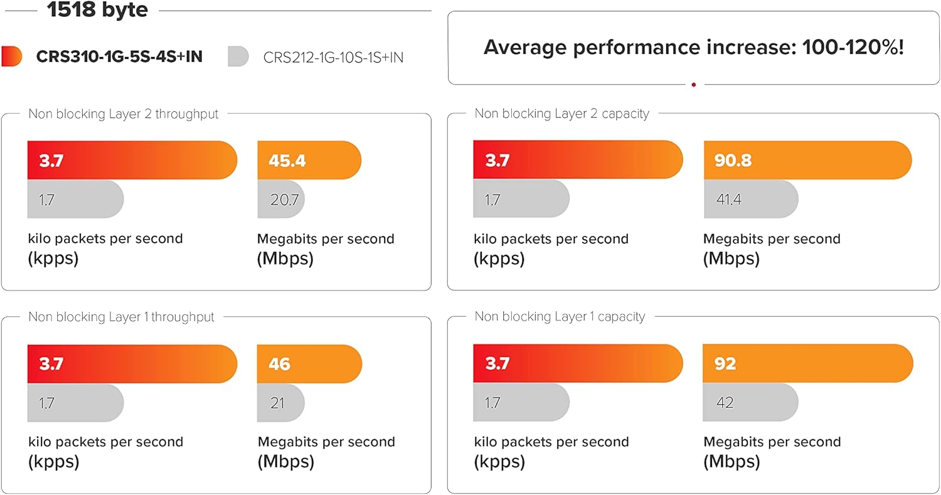Viewport: 941px width, 495px height.
Task: Click the 45.4 Mbps orange bar
Action: pos(309,161)
